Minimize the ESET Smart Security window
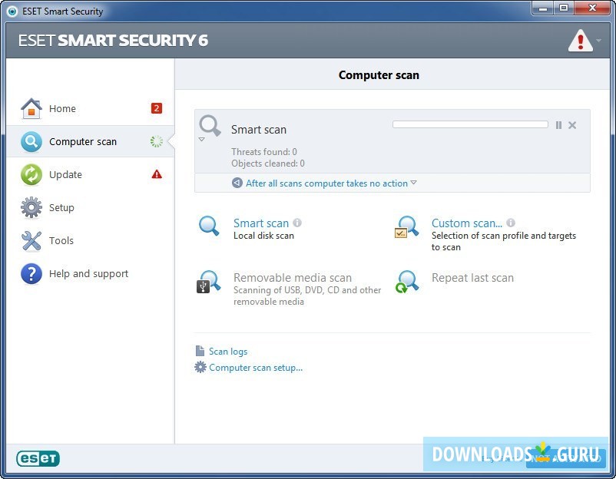This screenshot has height=479, width=616. [543, 8]
